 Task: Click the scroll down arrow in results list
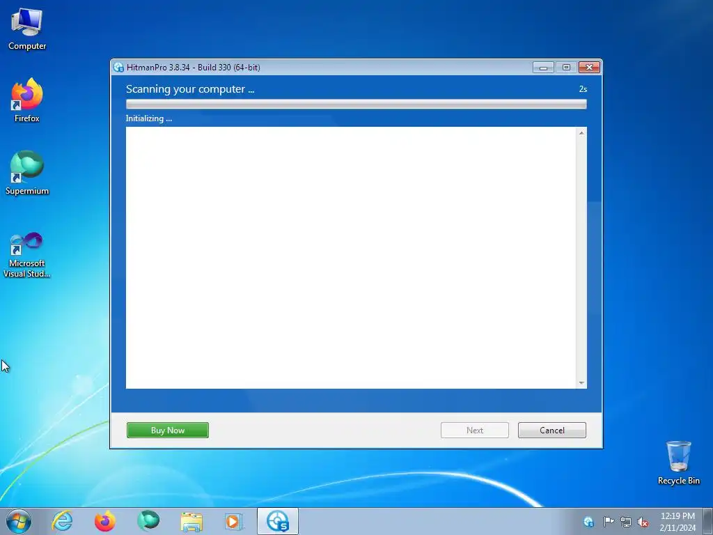click(x=581, y=383)
